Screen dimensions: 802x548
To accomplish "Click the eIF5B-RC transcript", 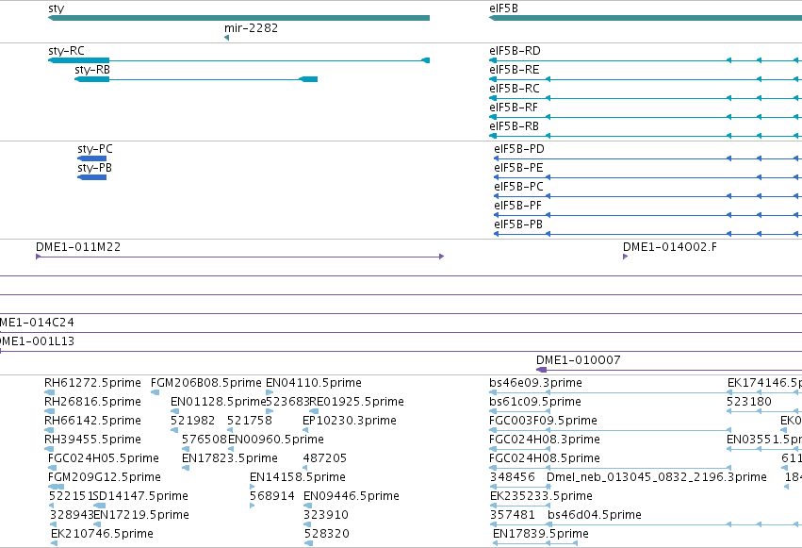I will [x=646, y=98].
